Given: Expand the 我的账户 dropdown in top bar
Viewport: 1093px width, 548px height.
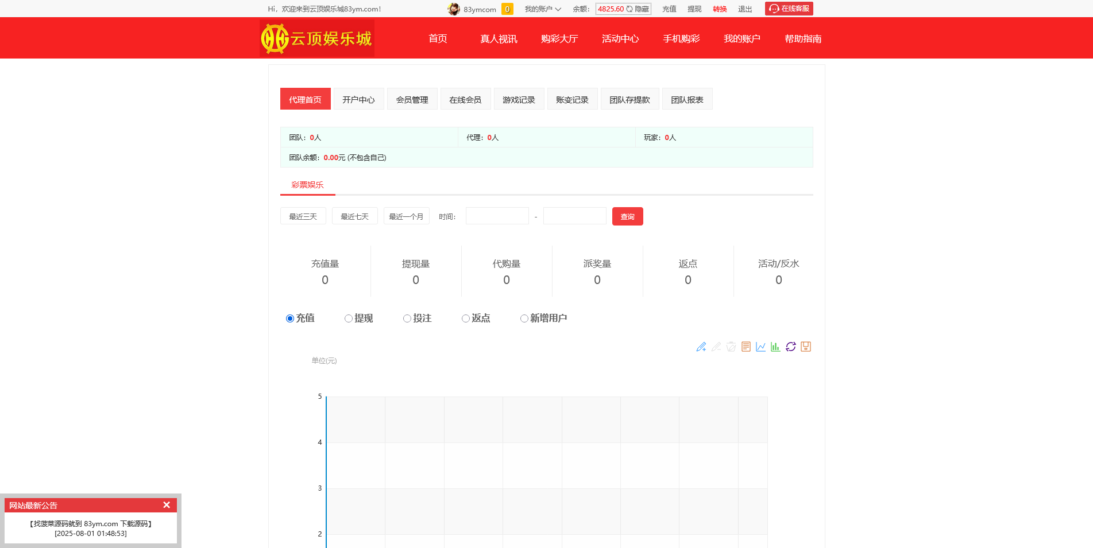Looking at the screenshot, I should pyautogui.click(x=542, y=9).
